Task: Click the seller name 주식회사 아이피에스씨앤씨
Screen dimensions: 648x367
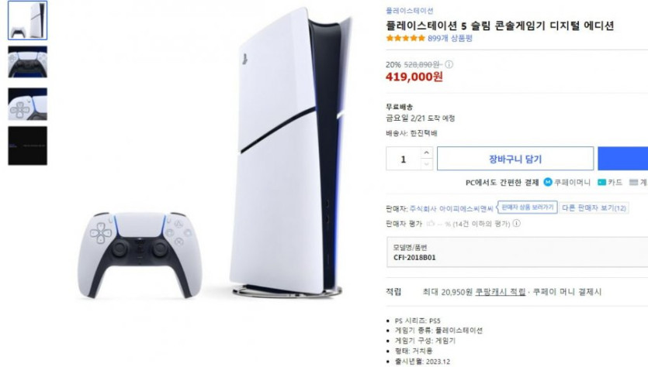Action: (452, 208)
